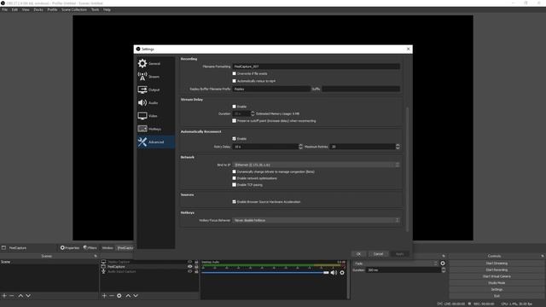This screenshot has height=307, width=546.
Task: Lock the Display Capture source
Action: tap(196, 262)
